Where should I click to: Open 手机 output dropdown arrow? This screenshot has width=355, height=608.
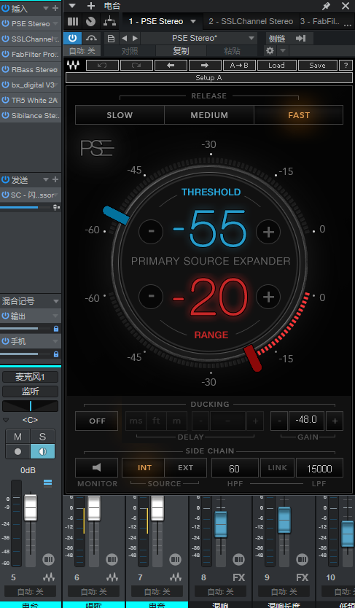tap(56, 342)
